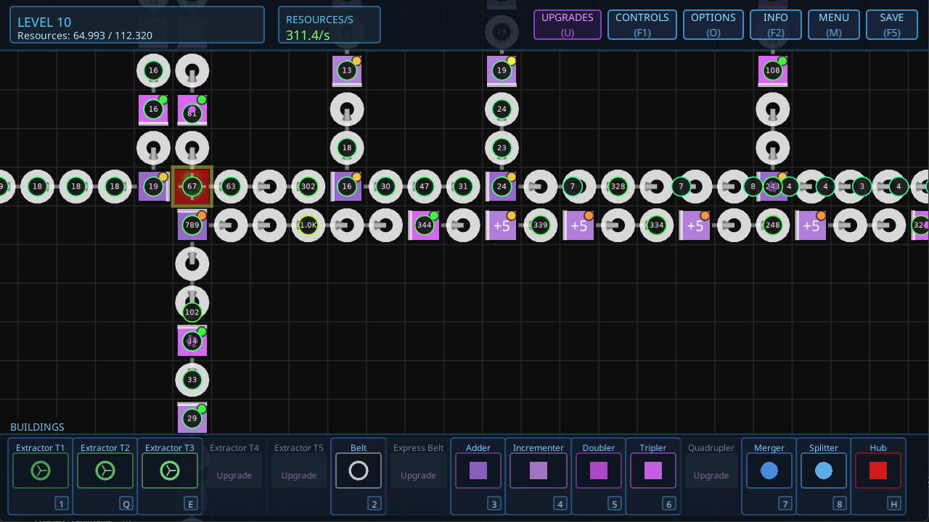
Task: Click the belt node showing 248
Action: 772,225
